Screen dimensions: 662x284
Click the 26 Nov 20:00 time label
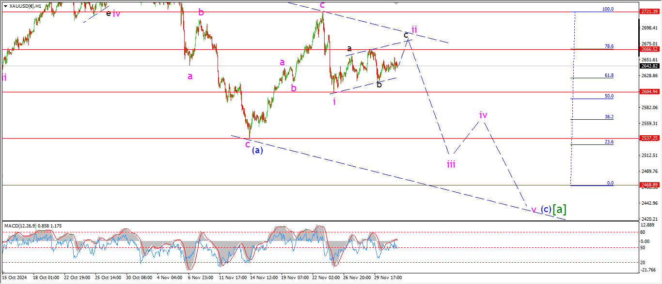pyautogui.click(x=357, y=278)
